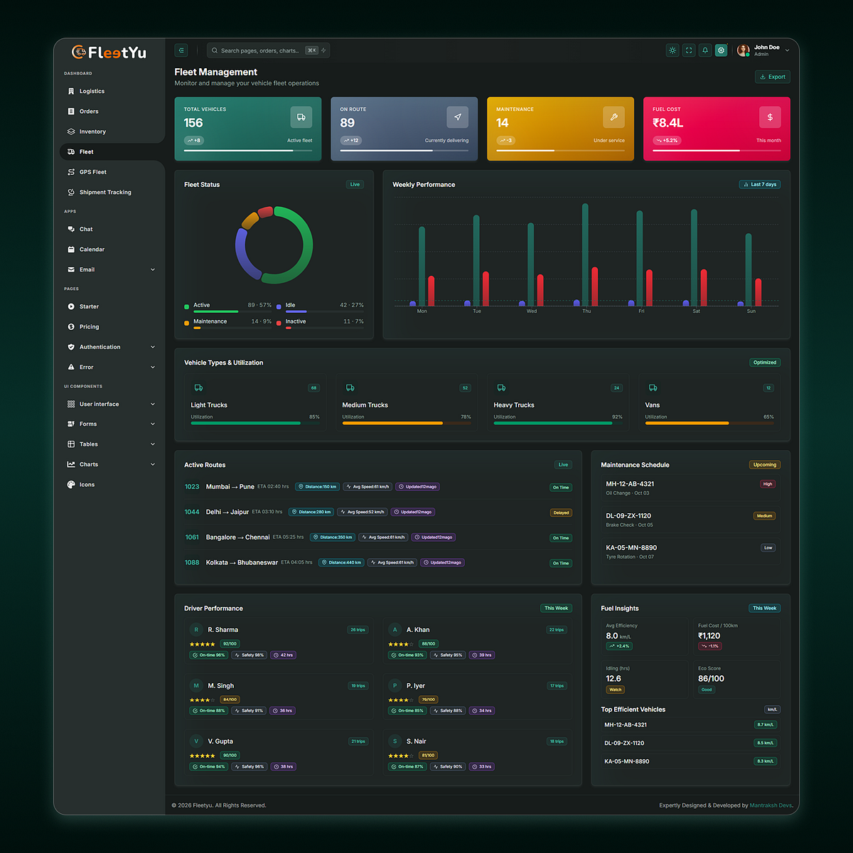Click the Inactive red legend swatch

(x=279, y=323)
